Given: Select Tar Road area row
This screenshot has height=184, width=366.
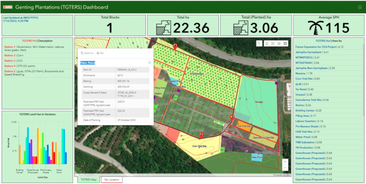Looking at the screenshot, I should 328,89.
